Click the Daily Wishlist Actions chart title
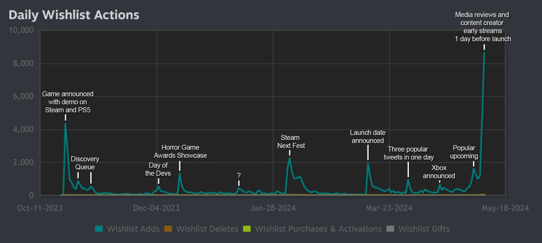Image resolution: width=542 pixels, height=243 pixels. 74,15
